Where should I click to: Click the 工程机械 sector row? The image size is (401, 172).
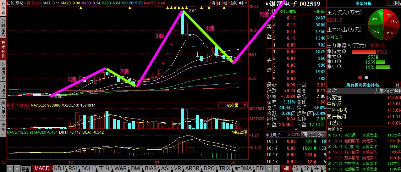[x=364, y=110]
